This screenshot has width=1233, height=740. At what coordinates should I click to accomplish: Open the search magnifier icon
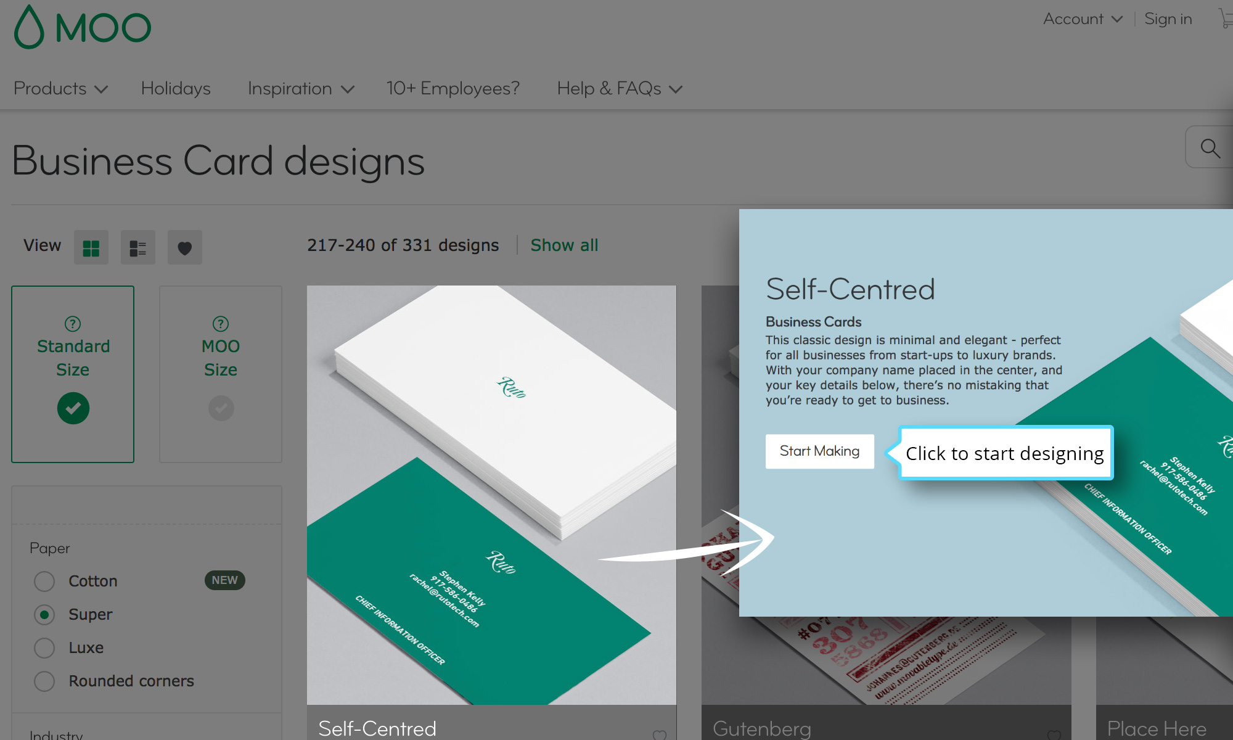pos(1210,147)
